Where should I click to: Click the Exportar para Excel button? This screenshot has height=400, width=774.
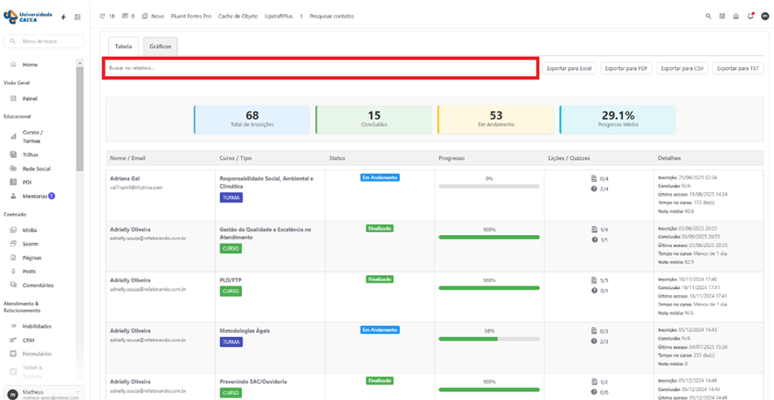click(x=569, y=68)
